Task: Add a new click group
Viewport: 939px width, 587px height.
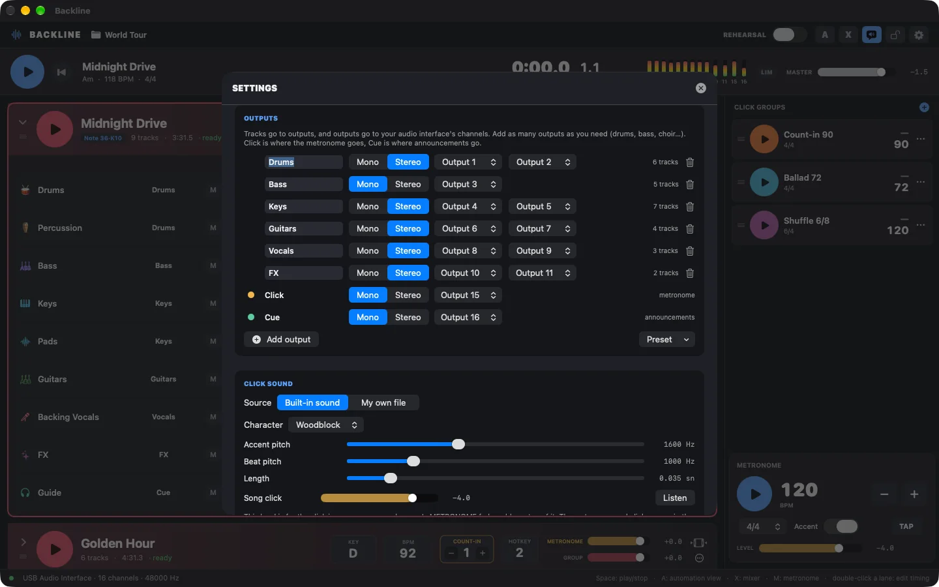Action: click(x=924, y=107)
